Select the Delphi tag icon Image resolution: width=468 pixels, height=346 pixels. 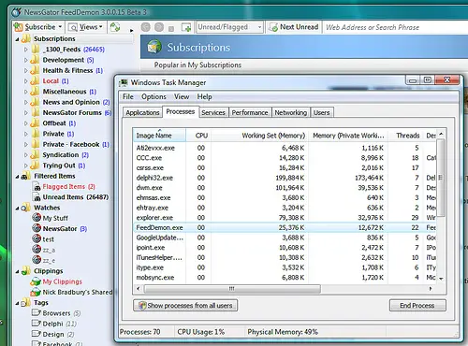coord(37,324)
